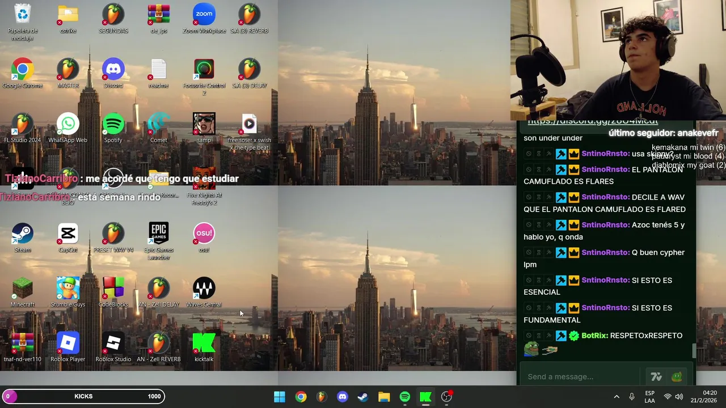Open Steam from the taskbar
Screen dimensions: 726x408
(x=363, y=397)
